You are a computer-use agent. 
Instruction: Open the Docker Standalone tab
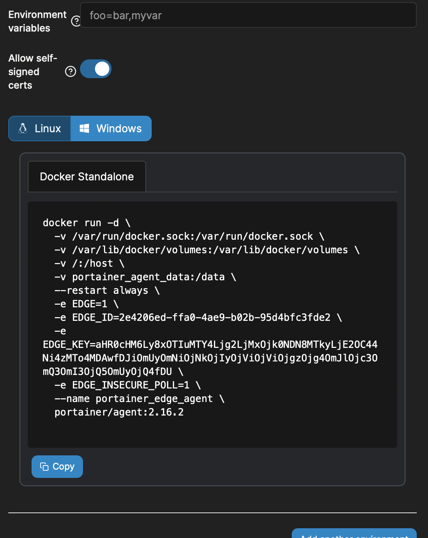pyautogui.click(x=87, y=177)
